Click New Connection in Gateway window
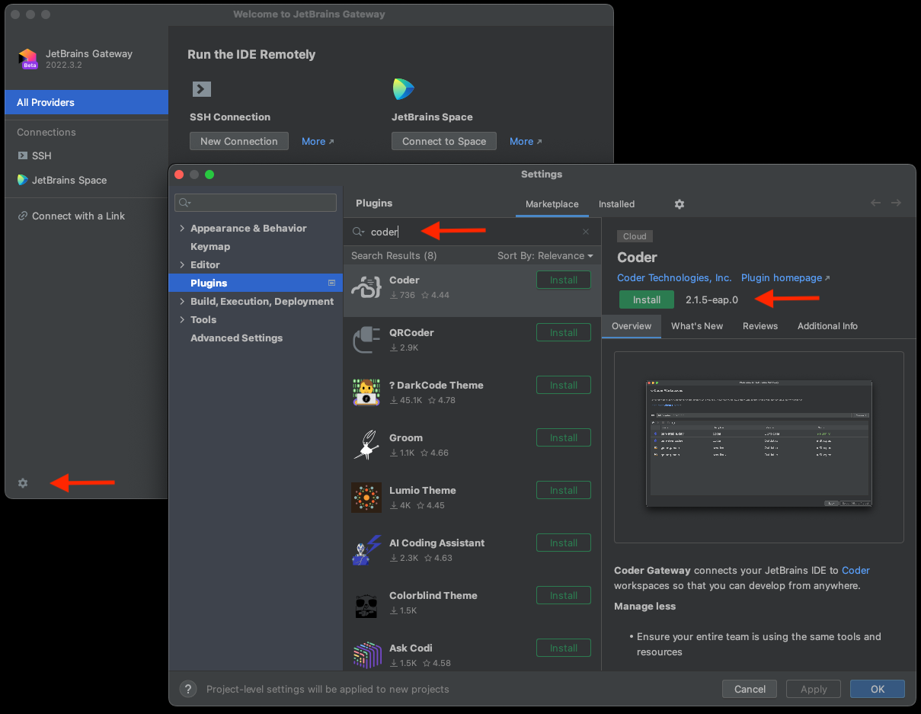The width and height of the screenshot is (921, 714). (239, 141)
